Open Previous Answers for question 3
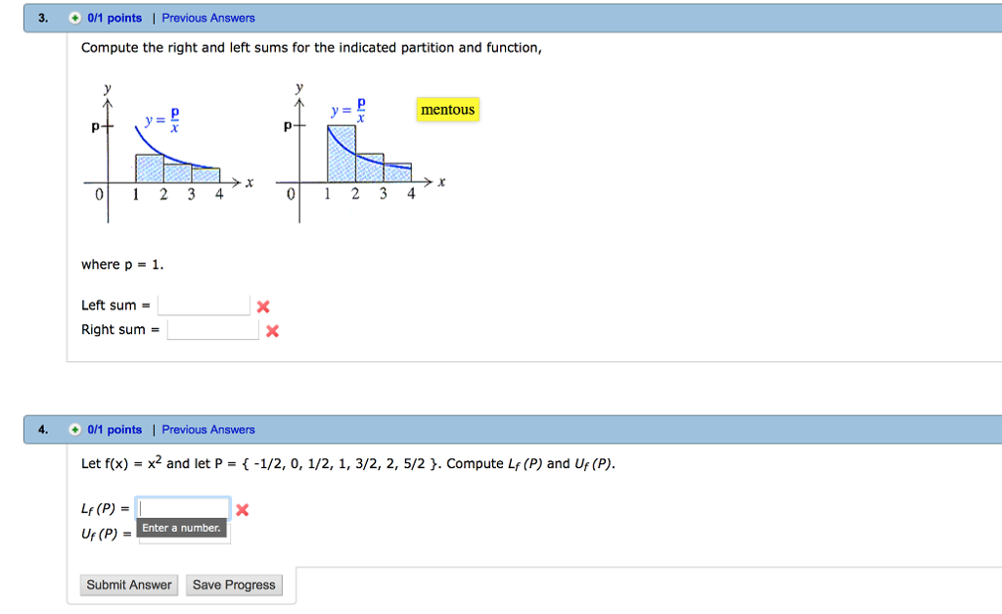 click(x=208, y=18)
